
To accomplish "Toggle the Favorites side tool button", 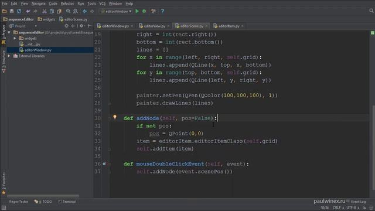I will 4,183.
